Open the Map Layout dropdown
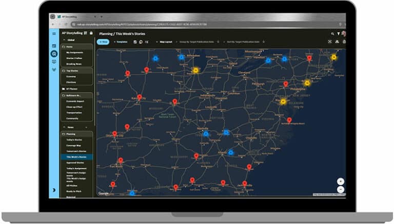Screen dimensions: 394x224 coord(164,42)
